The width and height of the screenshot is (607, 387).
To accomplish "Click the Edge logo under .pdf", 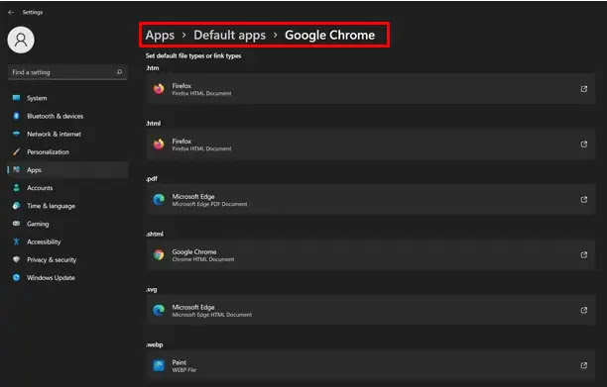I will point(159,199).
